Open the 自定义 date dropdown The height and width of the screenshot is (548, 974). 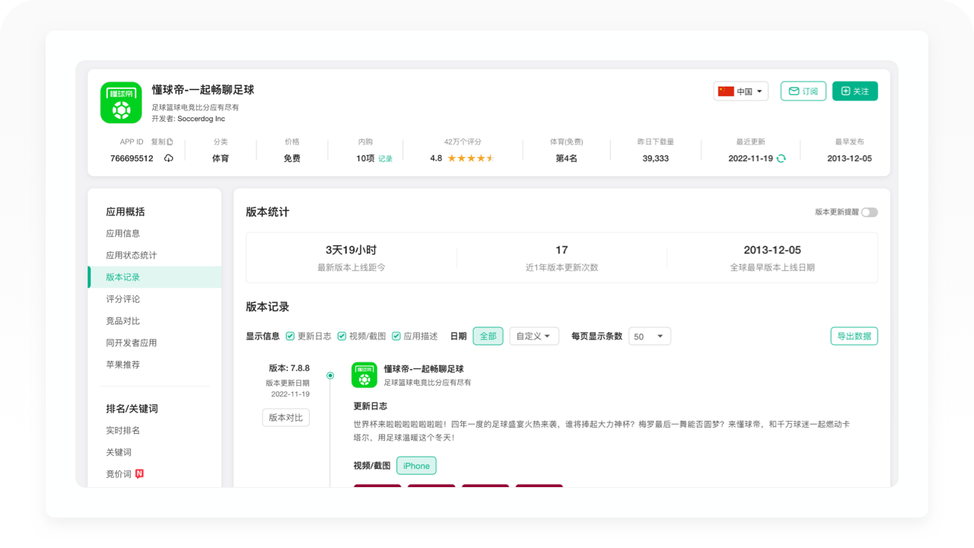534,336
